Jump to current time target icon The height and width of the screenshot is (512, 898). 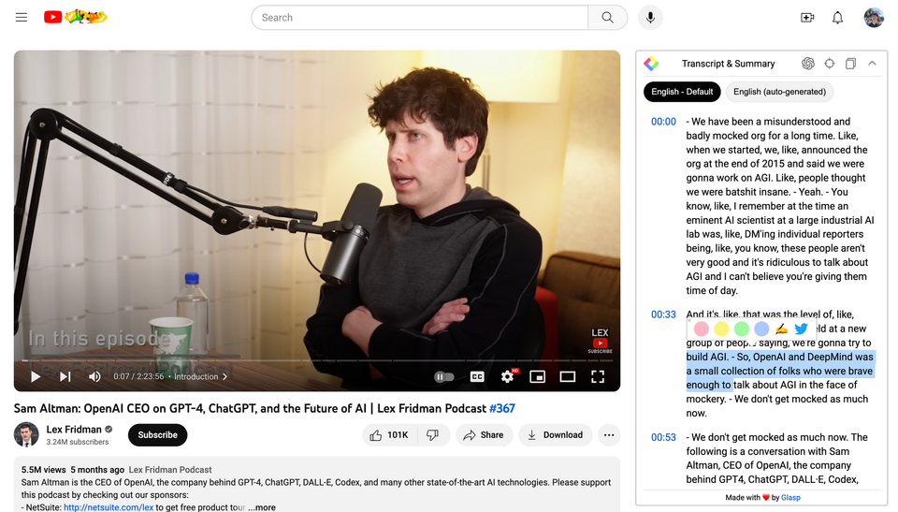[830, 64]
